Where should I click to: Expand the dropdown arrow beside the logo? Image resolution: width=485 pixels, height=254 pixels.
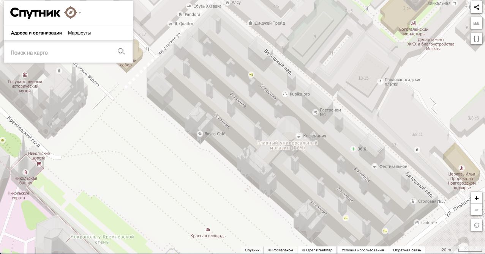(80, 13)
